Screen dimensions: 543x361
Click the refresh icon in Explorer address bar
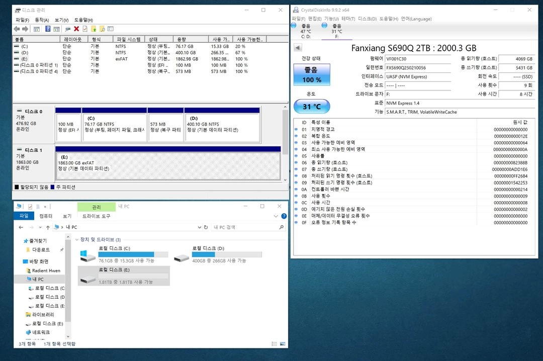206,227
